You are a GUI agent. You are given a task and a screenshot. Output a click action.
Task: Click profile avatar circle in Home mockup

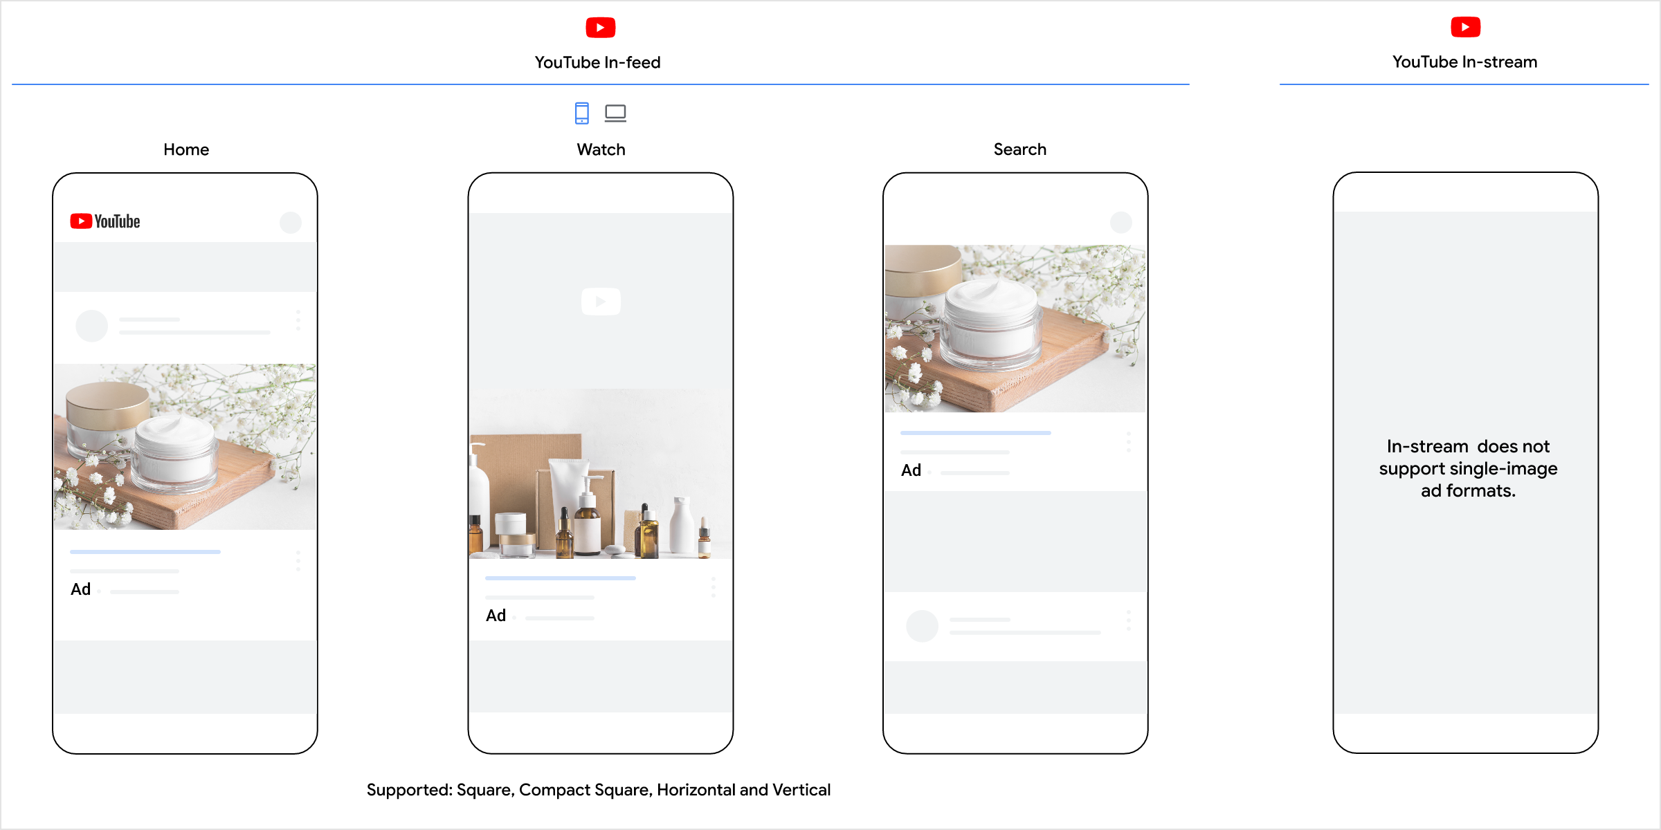coord(291,223)
